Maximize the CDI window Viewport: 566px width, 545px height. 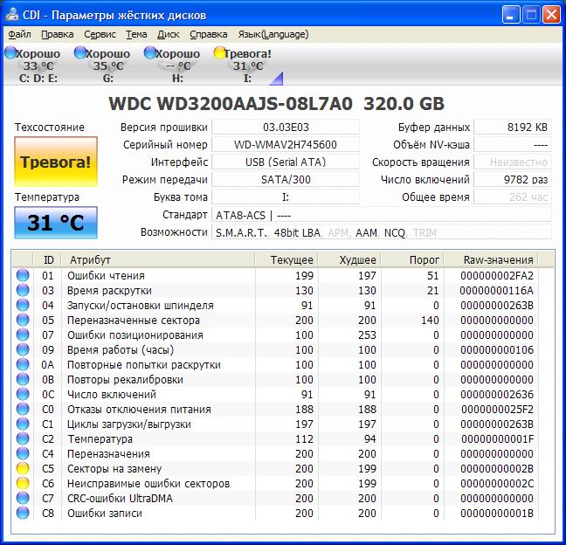pyautogui.click(x=531, y=15)
